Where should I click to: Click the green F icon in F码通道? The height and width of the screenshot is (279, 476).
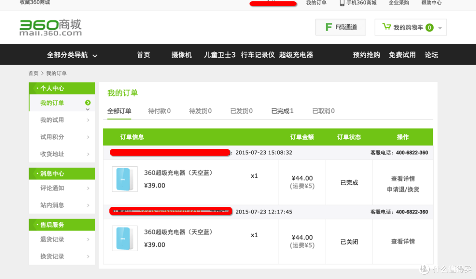[328, 27]
